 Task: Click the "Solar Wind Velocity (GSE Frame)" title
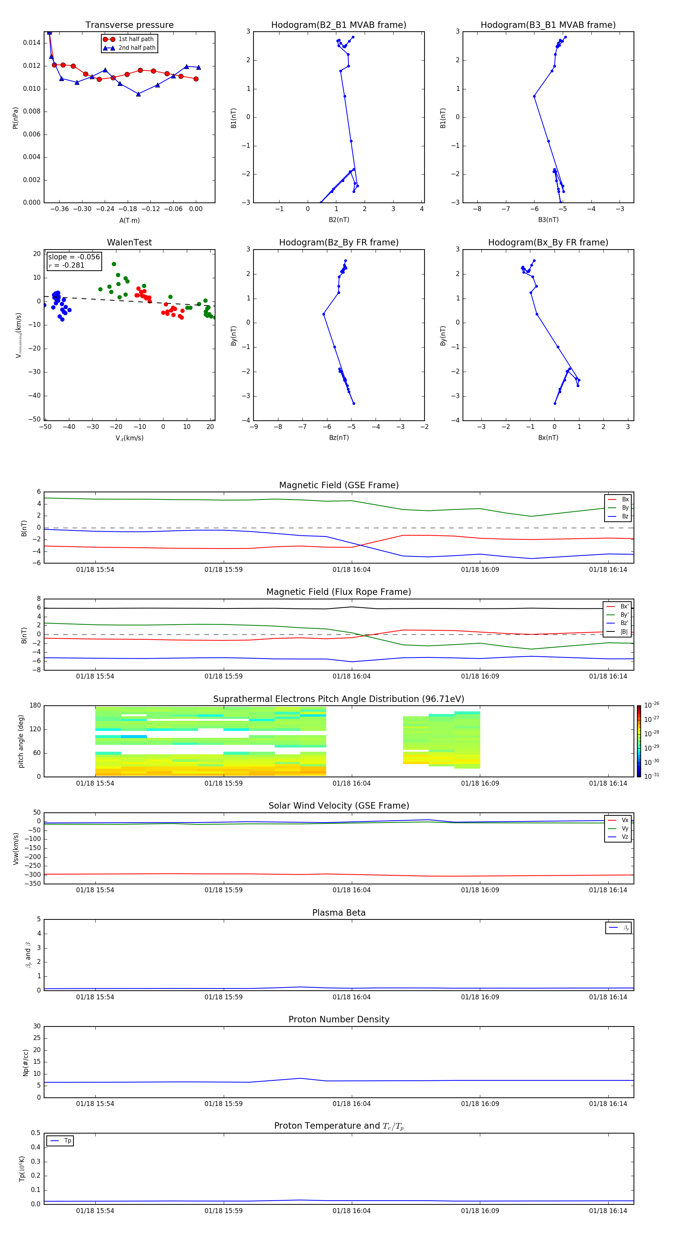[x=339, y=806]
